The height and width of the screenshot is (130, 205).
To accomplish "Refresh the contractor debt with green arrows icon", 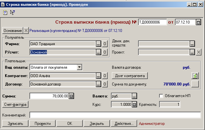I will click(195, 76).
